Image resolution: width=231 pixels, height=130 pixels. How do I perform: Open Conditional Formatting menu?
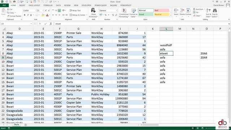124,13
